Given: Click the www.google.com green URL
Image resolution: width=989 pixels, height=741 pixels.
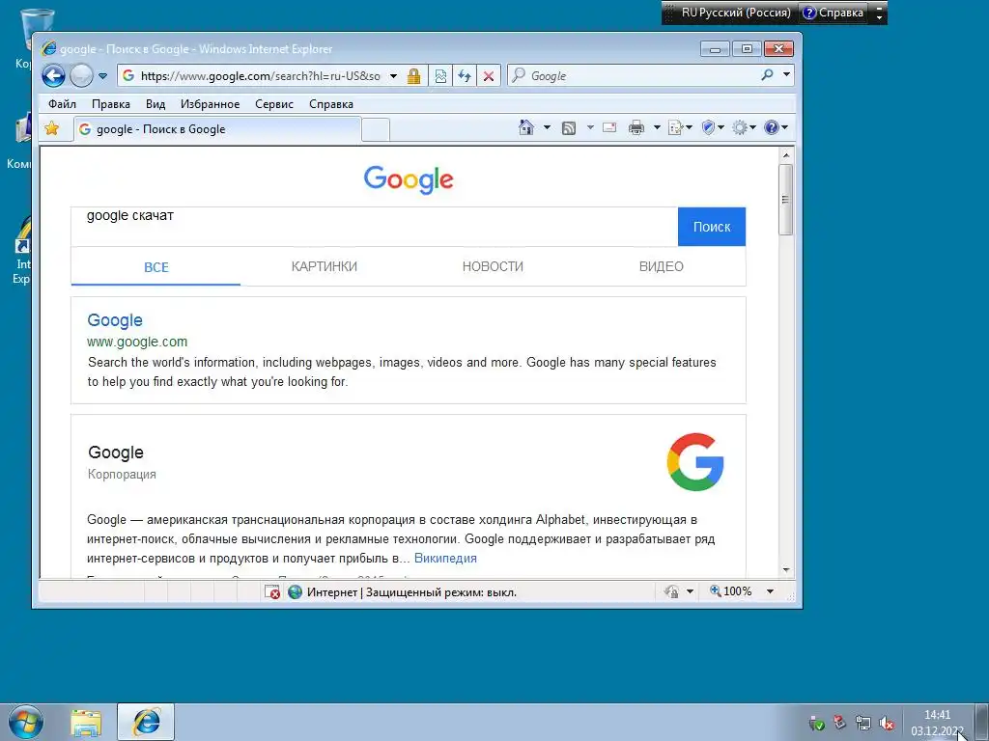Looking at the screenshot, I should [137, 342].
